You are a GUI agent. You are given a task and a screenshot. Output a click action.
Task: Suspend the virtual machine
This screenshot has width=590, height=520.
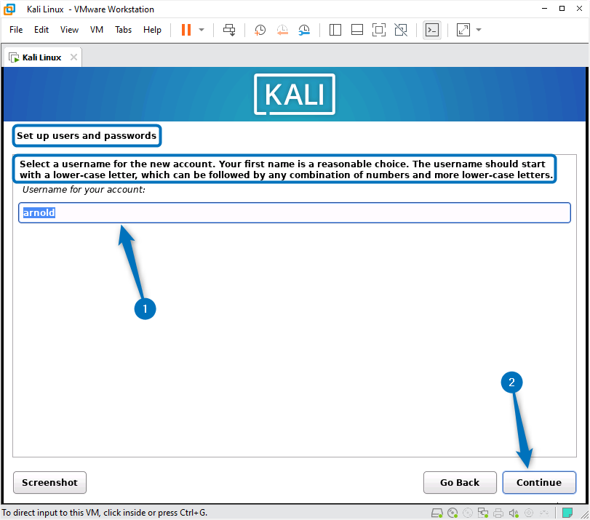(x=186, y=30)
